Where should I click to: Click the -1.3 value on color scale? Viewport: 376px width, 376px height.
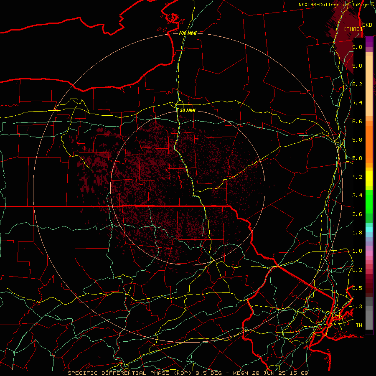click(x=356, y=307)
